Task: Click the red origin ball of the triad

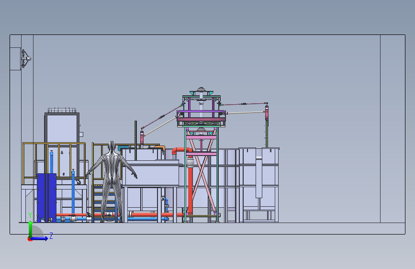Action: coord(30,239)
